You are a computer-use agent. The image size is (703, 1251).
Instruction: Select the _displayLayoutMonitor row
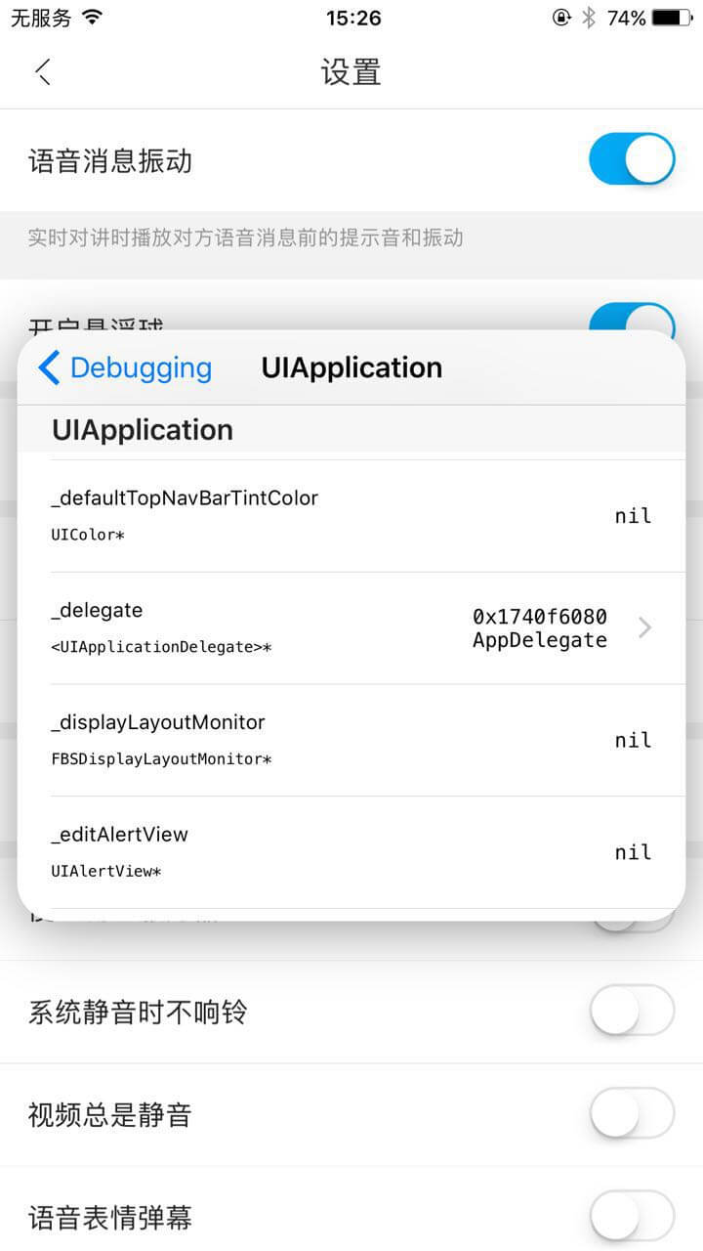[x=351, y=740]
